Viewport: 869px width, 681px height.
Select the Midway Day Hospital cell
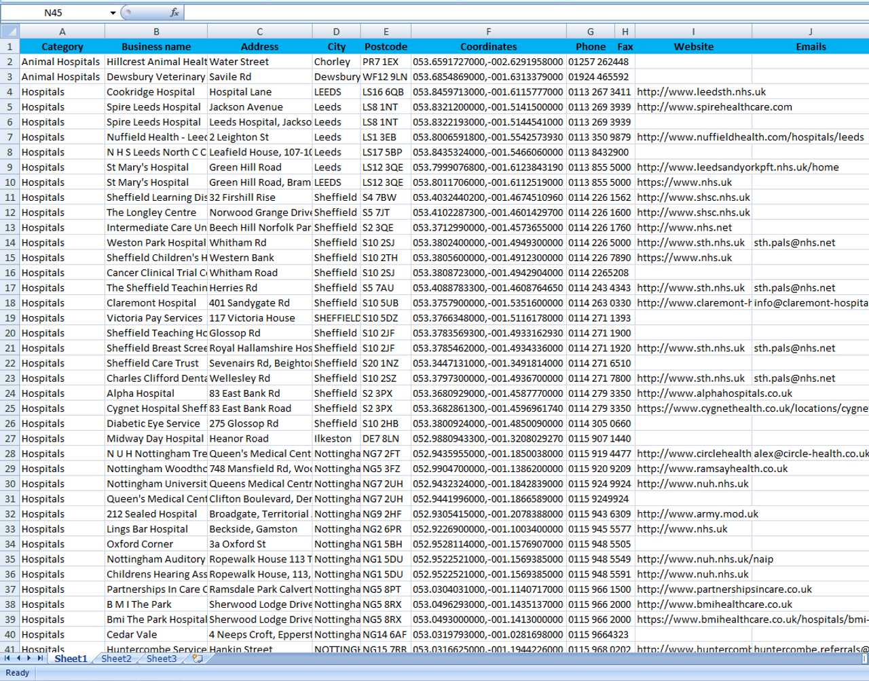coord(156,439)
